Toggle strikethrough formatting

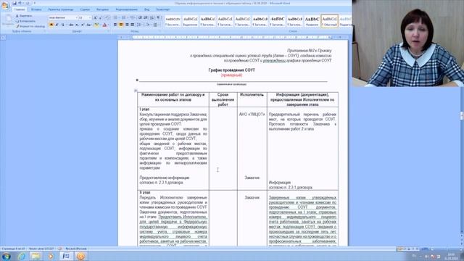pyautogui.click(x=71, y=25)
